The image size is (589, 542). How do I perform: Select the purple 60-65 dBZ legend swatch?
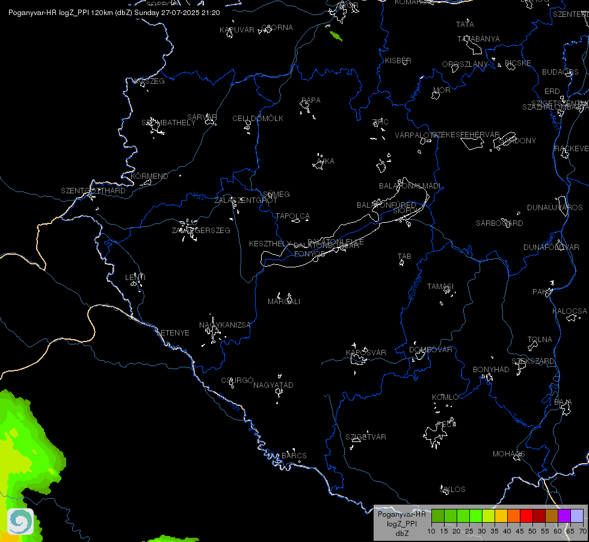coord(564,516)
